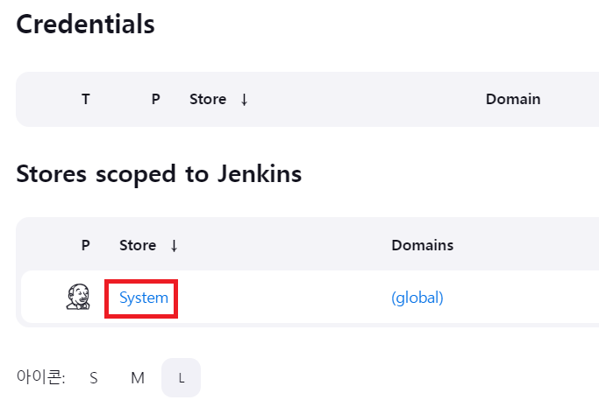Screen dimensions: 599x400
Task: Sort Credentials table by T column
Action: [x=86, y=99]
